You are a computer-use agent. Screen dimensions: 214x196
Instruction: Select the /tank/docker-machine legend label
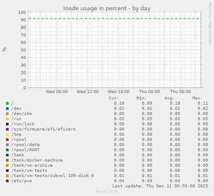coord(37,160)
